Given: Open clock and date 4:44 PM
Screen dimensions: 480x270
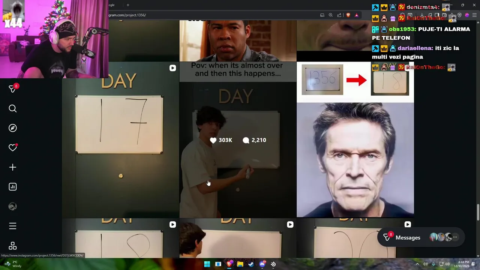Looking at the screenshot, I should (x=462, y=264).
